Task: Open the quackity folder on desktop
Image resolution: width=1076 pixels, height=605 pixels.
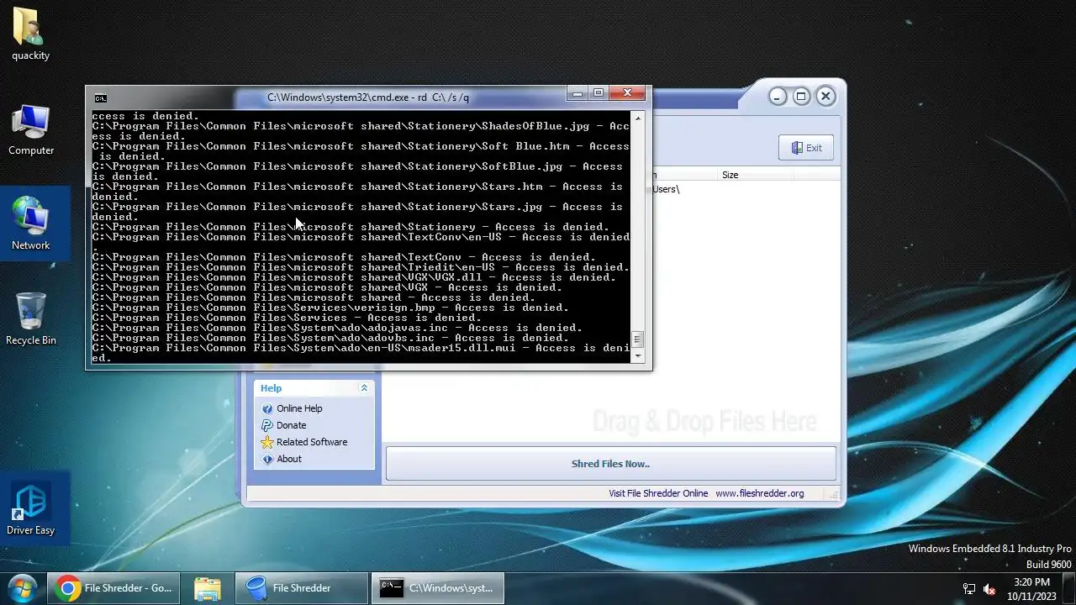Action: (30, 35)
